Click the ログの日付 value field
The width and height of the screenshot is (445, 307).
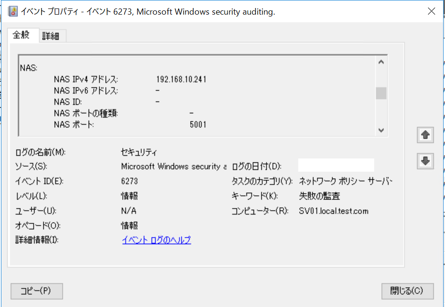click(x=336, y=166)
